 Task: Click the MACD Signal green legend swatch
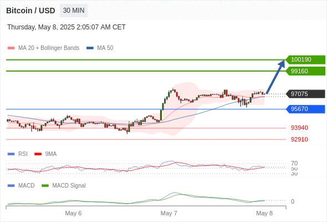[x=45, y=186]
